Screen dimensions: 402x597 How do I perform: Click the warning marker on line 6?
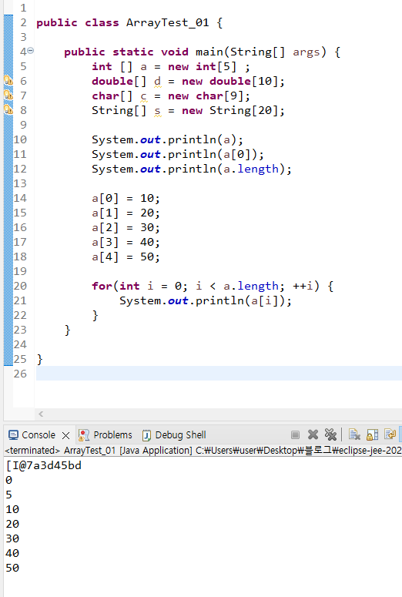point(8,81)
